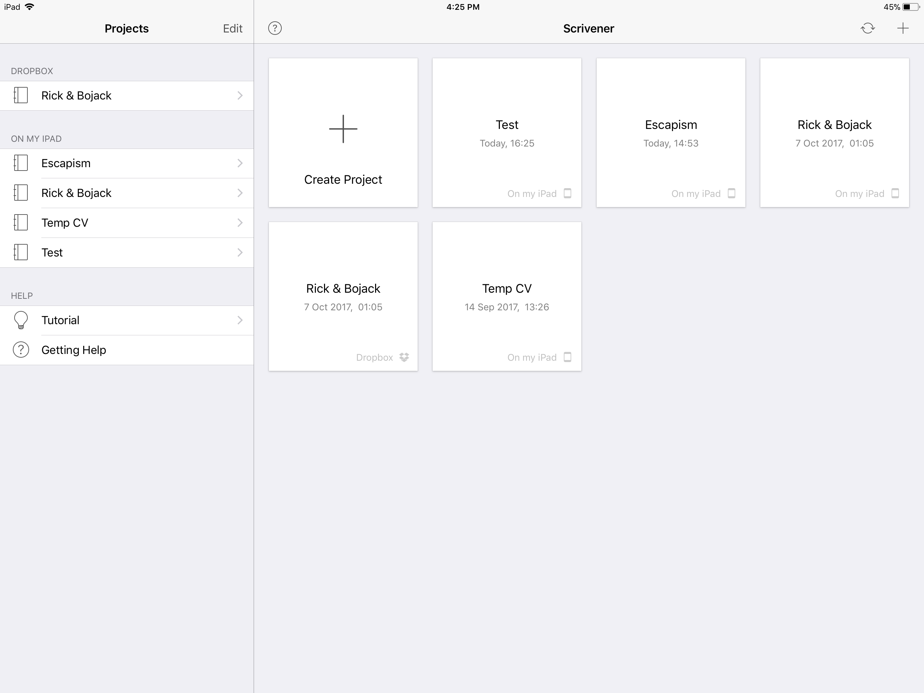Tap the lightbulb icon next to Tutorial
The width and height of the screenshot is (924, 693).
pos(21,320)
